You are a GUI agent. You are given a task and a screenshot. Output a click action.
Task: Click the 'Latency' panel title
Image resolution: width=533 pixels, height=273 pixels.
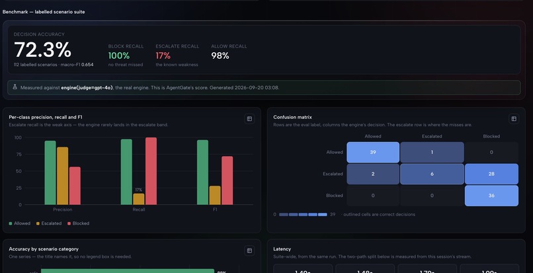(282, 249)
